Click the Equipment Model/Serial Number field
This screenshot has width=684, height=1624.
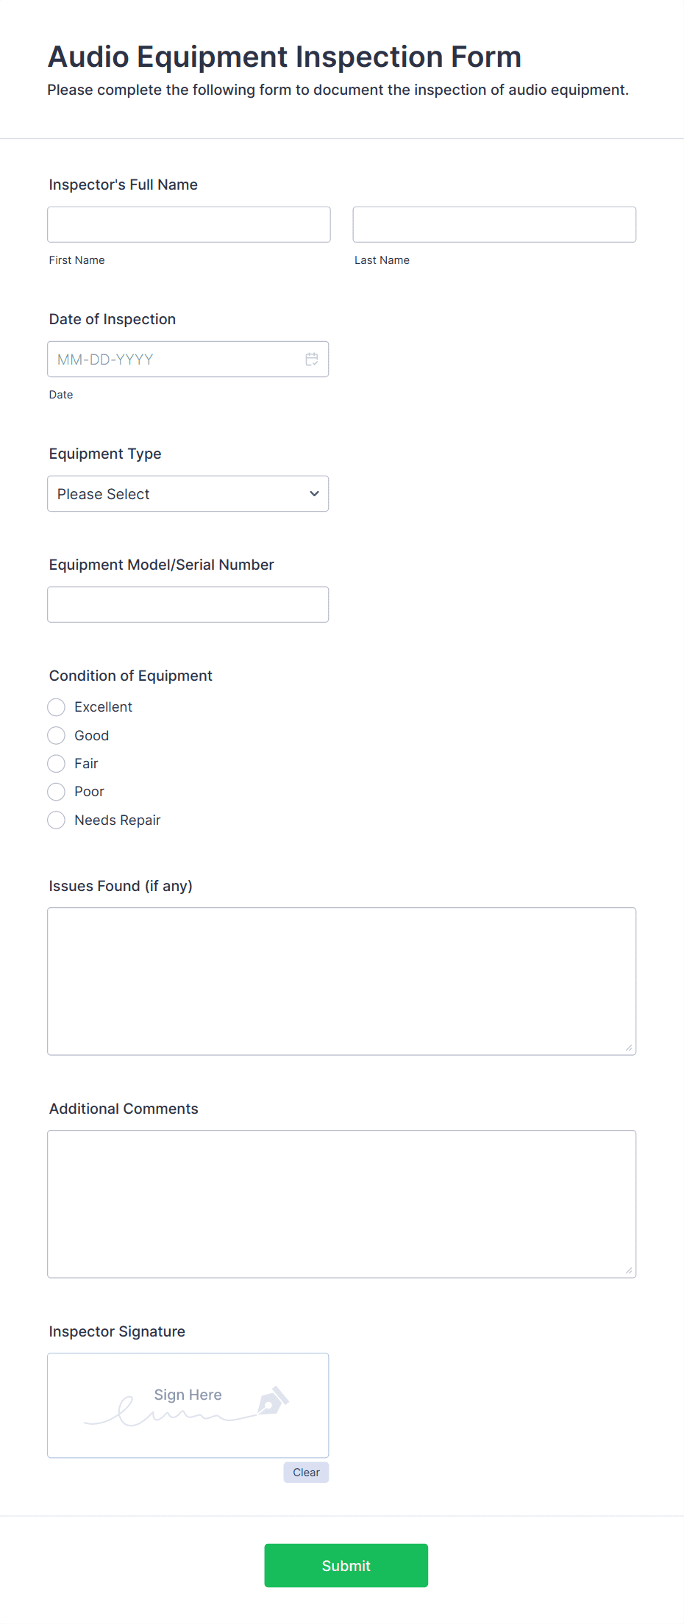pyautogui.click(x=188, y=604)
